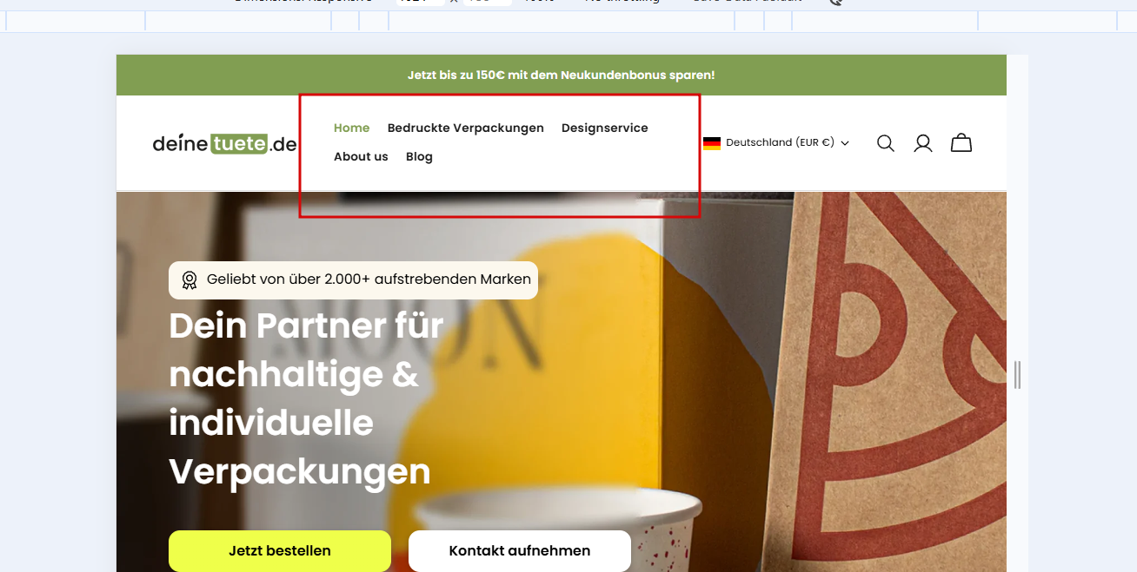
Task: Click the award ribbon icon in badge
Action: coord(189,280)
